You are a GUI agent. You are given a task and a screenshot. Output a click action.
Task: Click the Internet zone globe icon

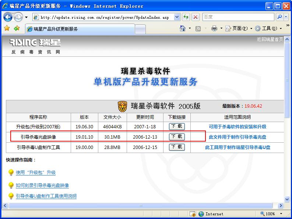201,214
